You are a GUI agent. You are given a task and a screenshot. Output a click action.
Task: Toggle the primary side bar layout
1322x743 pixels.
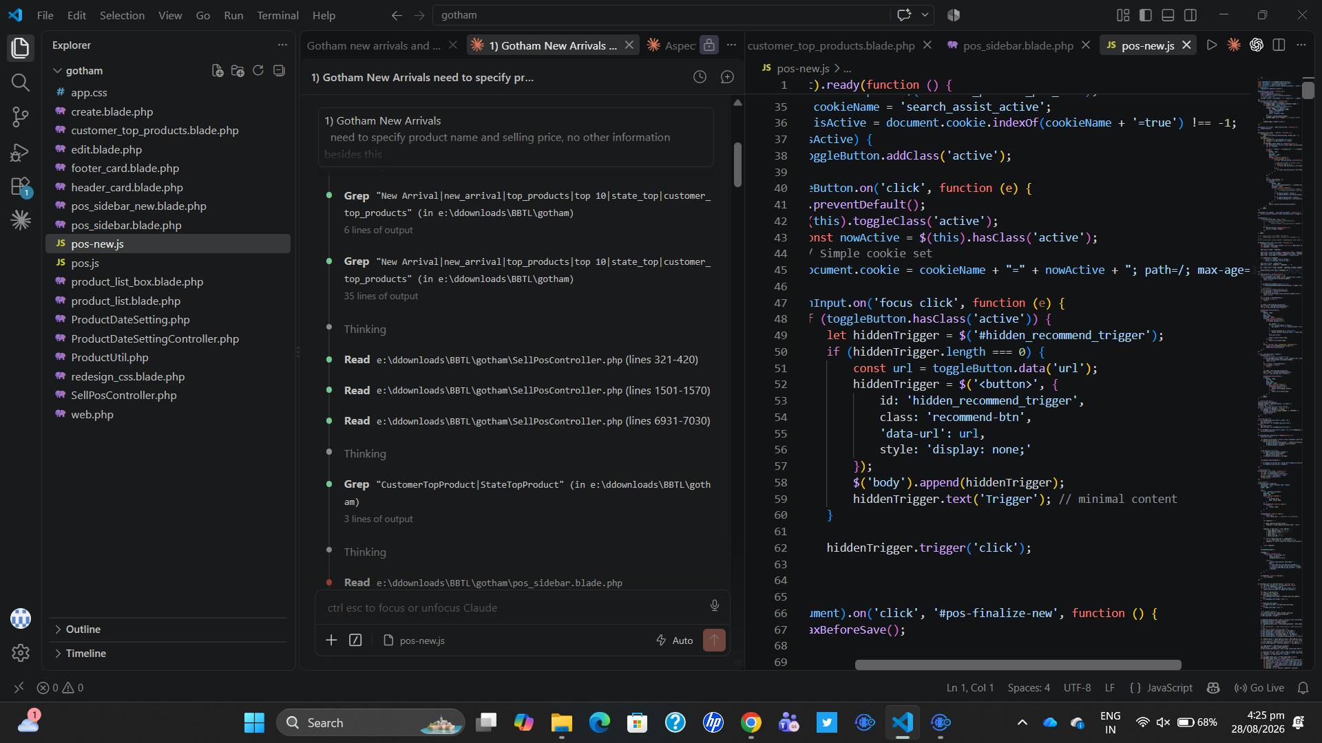coord(1146,14)
